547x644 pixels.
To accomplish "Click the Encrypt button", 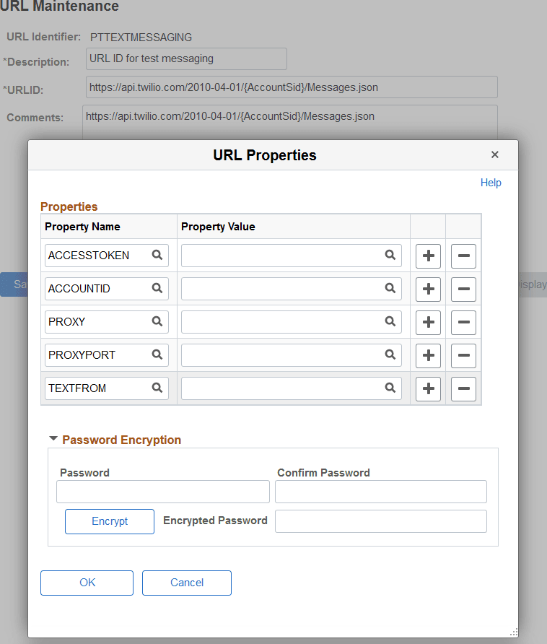I will pyautogui.click(x=109, y=521).
